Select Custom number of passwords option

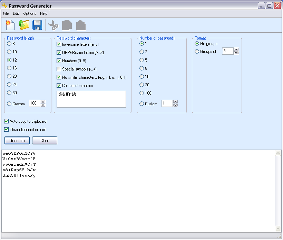[142, 104]
